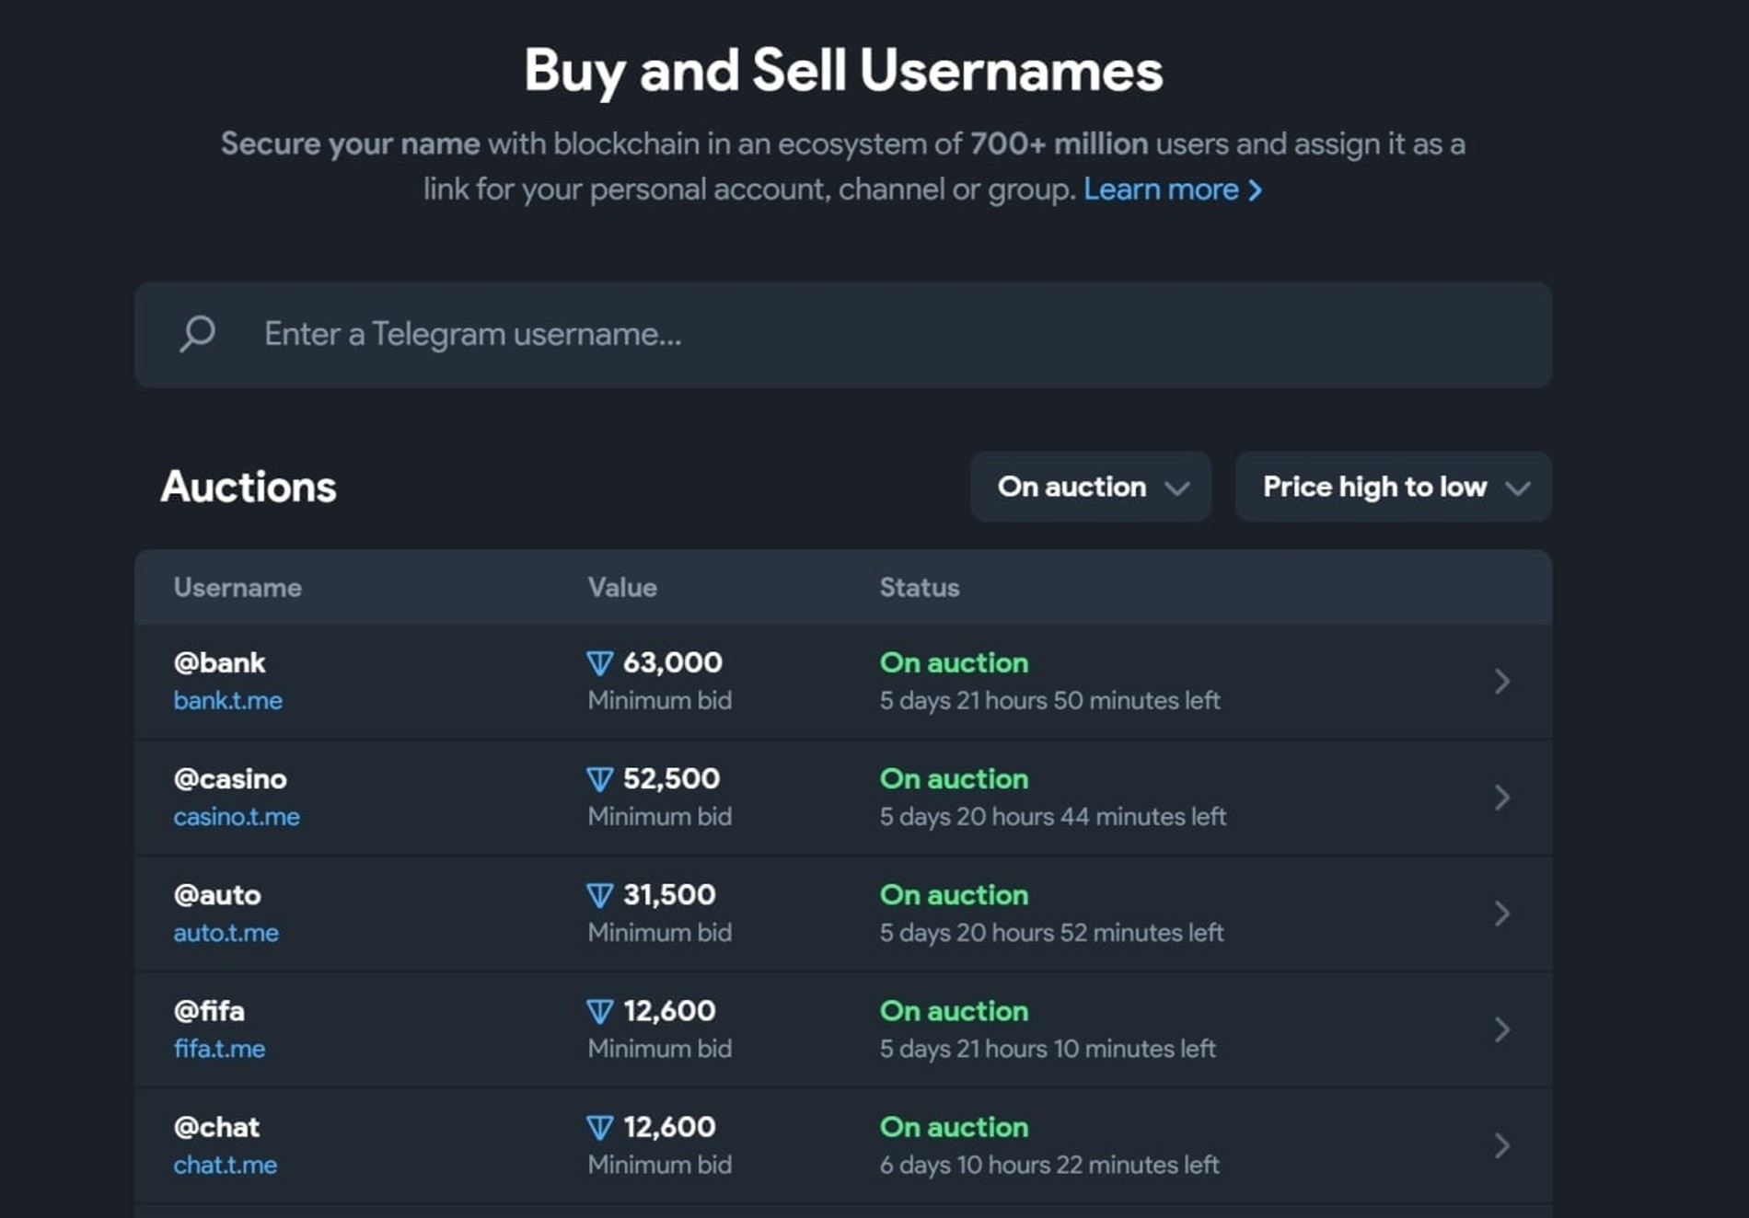Image resolution: width=1749 pixels, height=1218 pixels.
Task: Click the TON icon beside 52,500
Action: [x=599, y=779]
